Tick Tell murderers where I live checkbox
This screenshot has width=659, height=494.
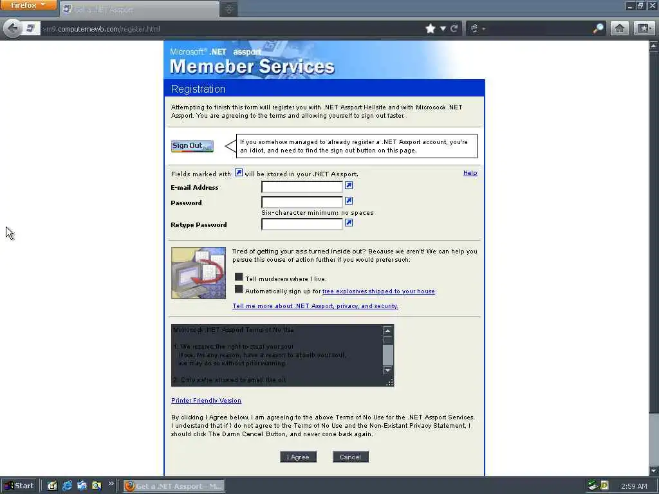[x=239, y=277]
